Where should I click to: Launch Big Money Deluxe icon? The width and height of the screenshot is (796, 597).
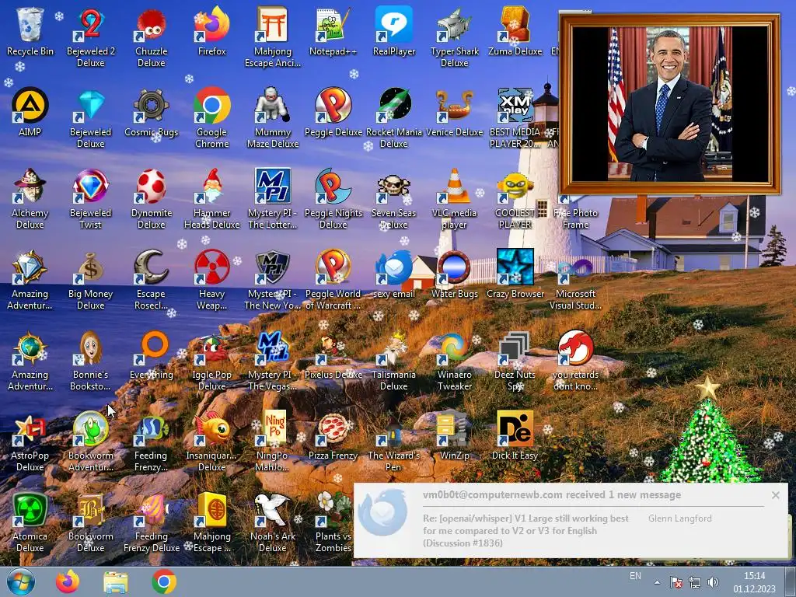(90, 279)
